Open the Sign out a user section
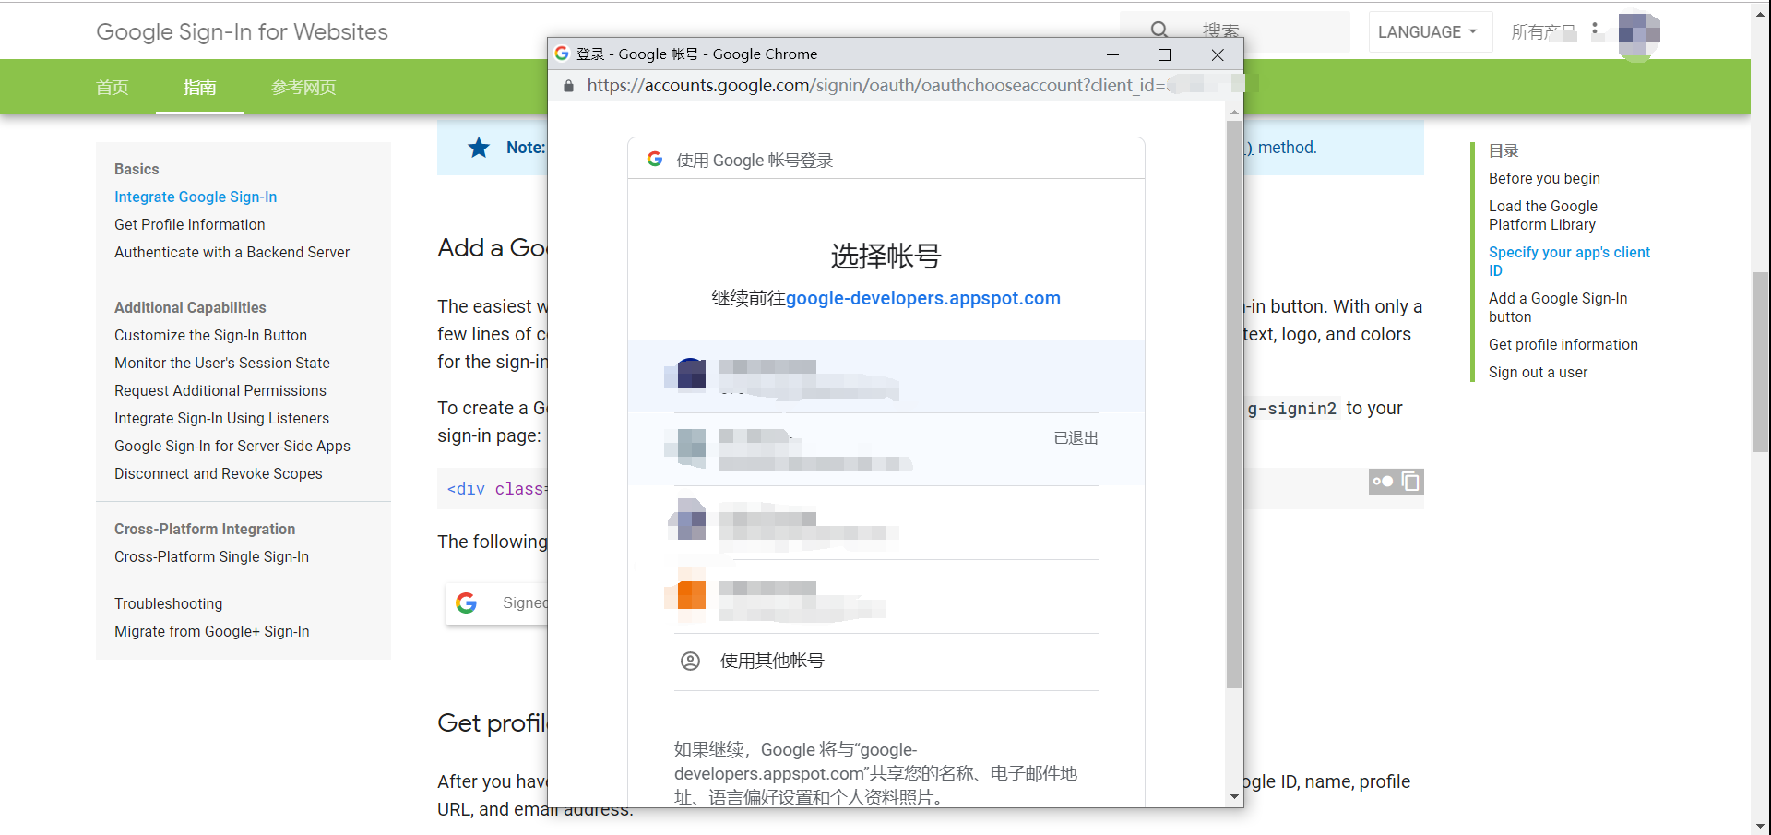 (1538, 372)
